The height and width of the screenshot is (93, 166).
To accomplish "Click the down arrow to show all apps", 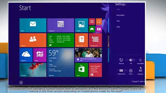I will point(21,83).
